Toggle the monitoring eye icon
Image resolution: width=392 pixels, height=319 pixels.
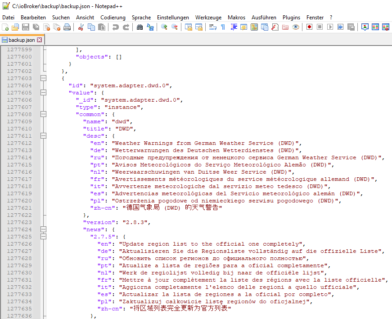tap(296, 27)
